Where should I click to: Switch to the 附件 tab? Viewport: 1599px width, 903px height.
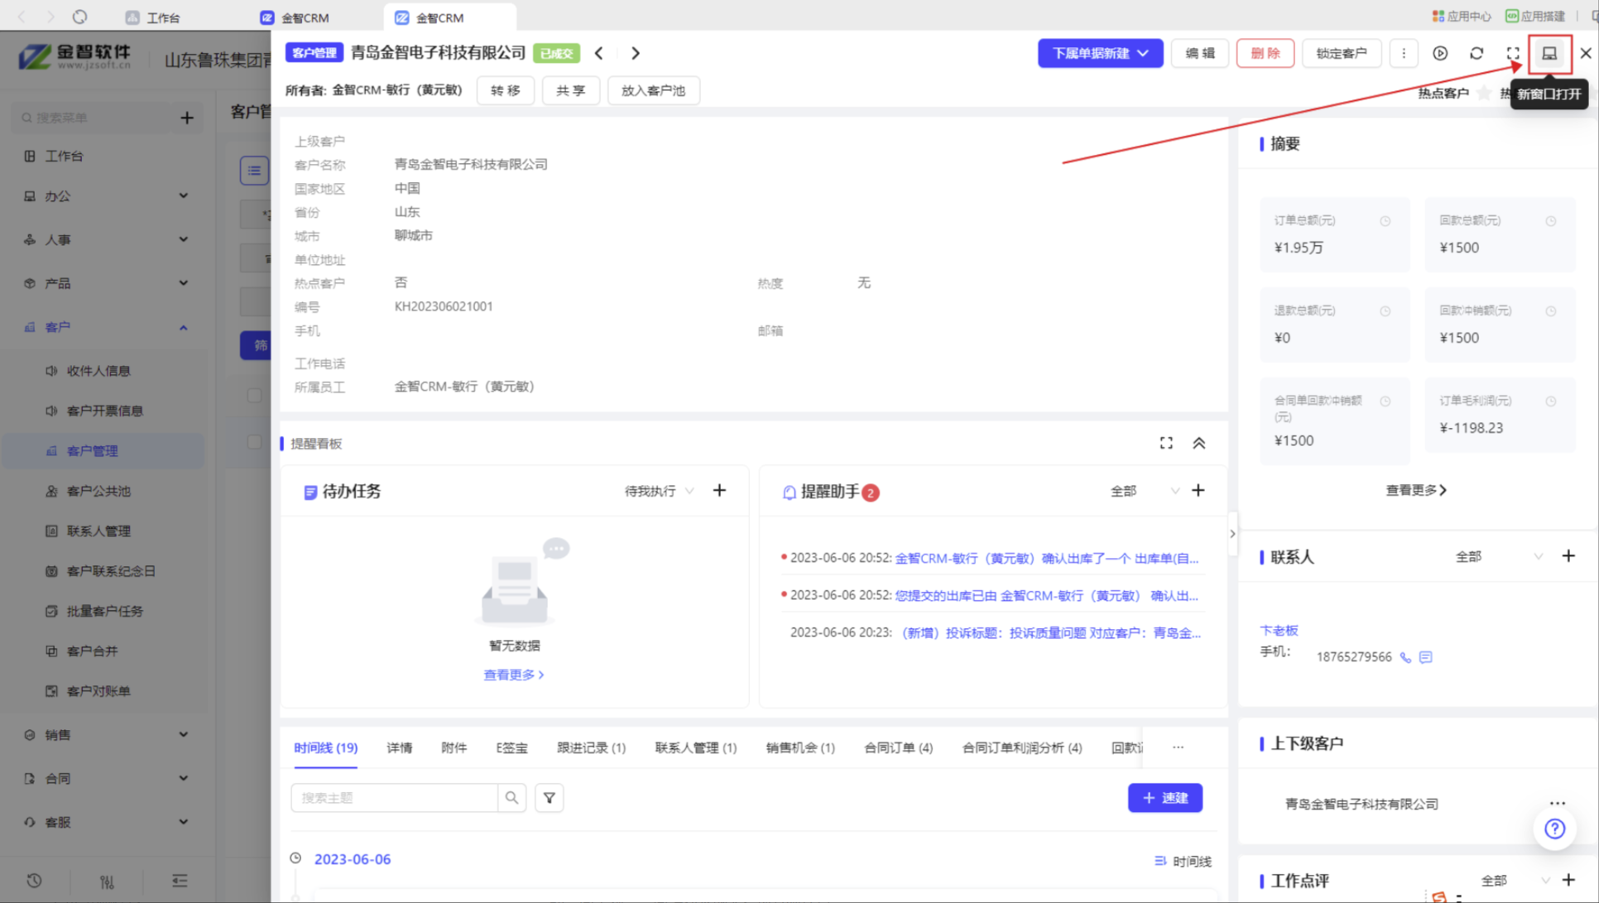454,747
